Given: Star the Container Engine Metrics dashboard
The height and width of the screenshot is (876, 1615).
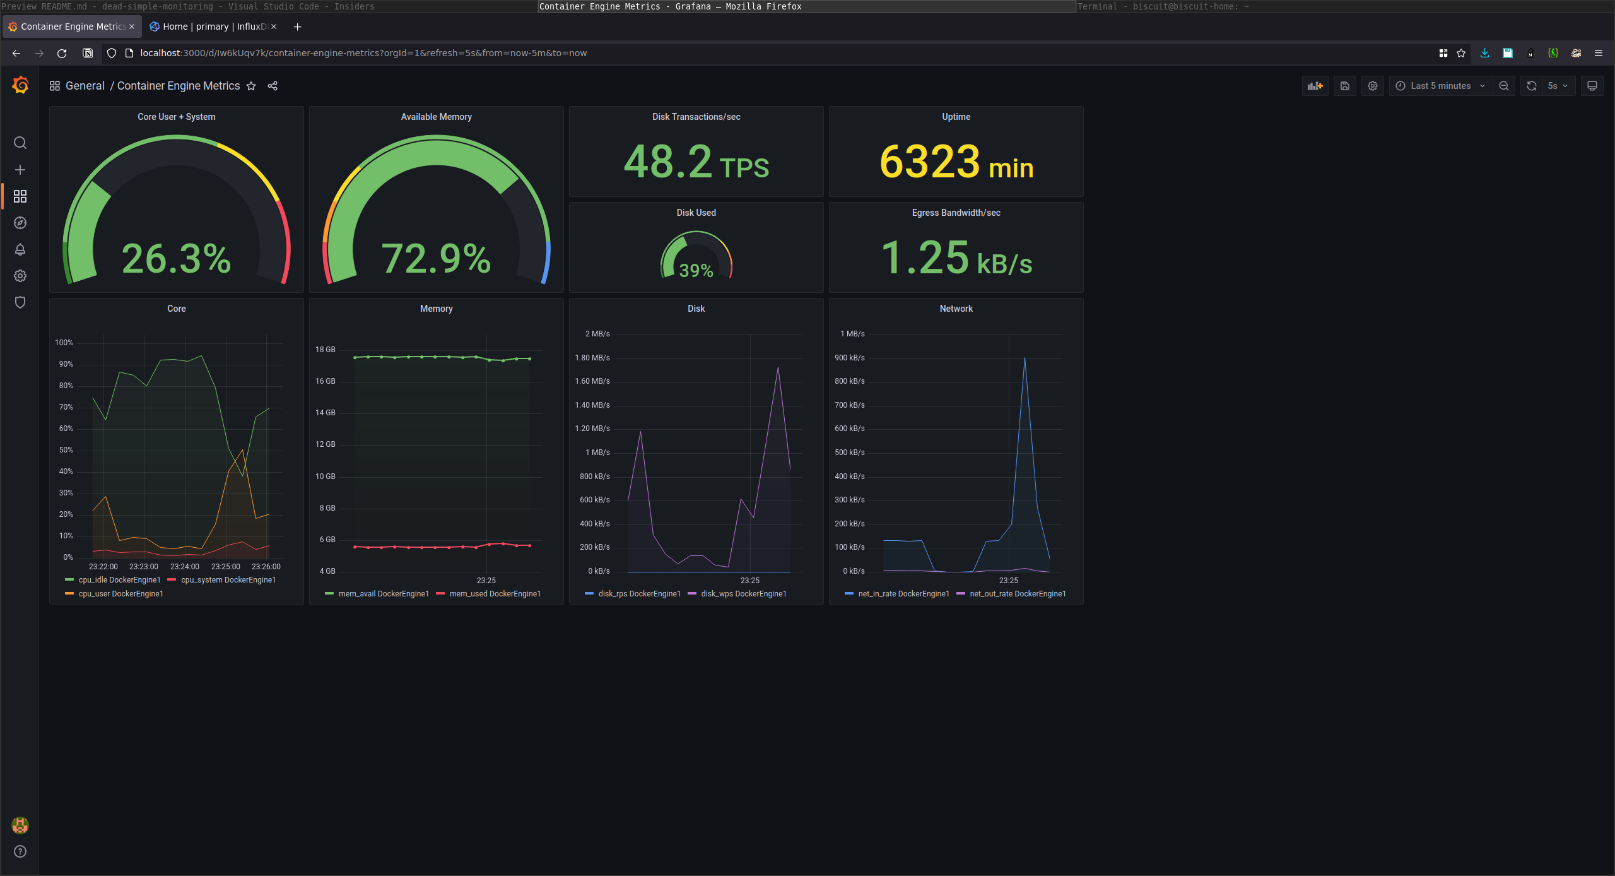Looking at the screenshot, I should tap(251, 86).
